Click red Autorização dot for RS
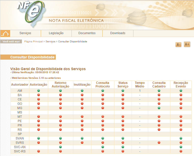Screen dimensions: 194x156 point(39,129)
